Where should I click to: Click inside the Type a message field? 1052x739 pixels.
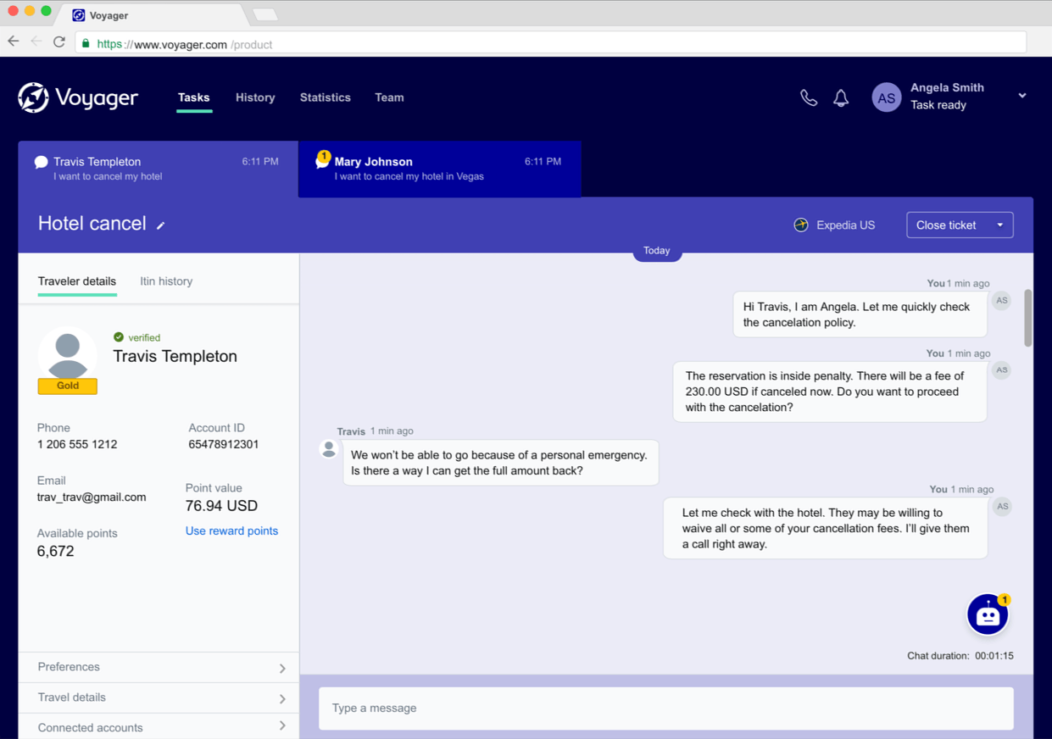click(665, 708)
